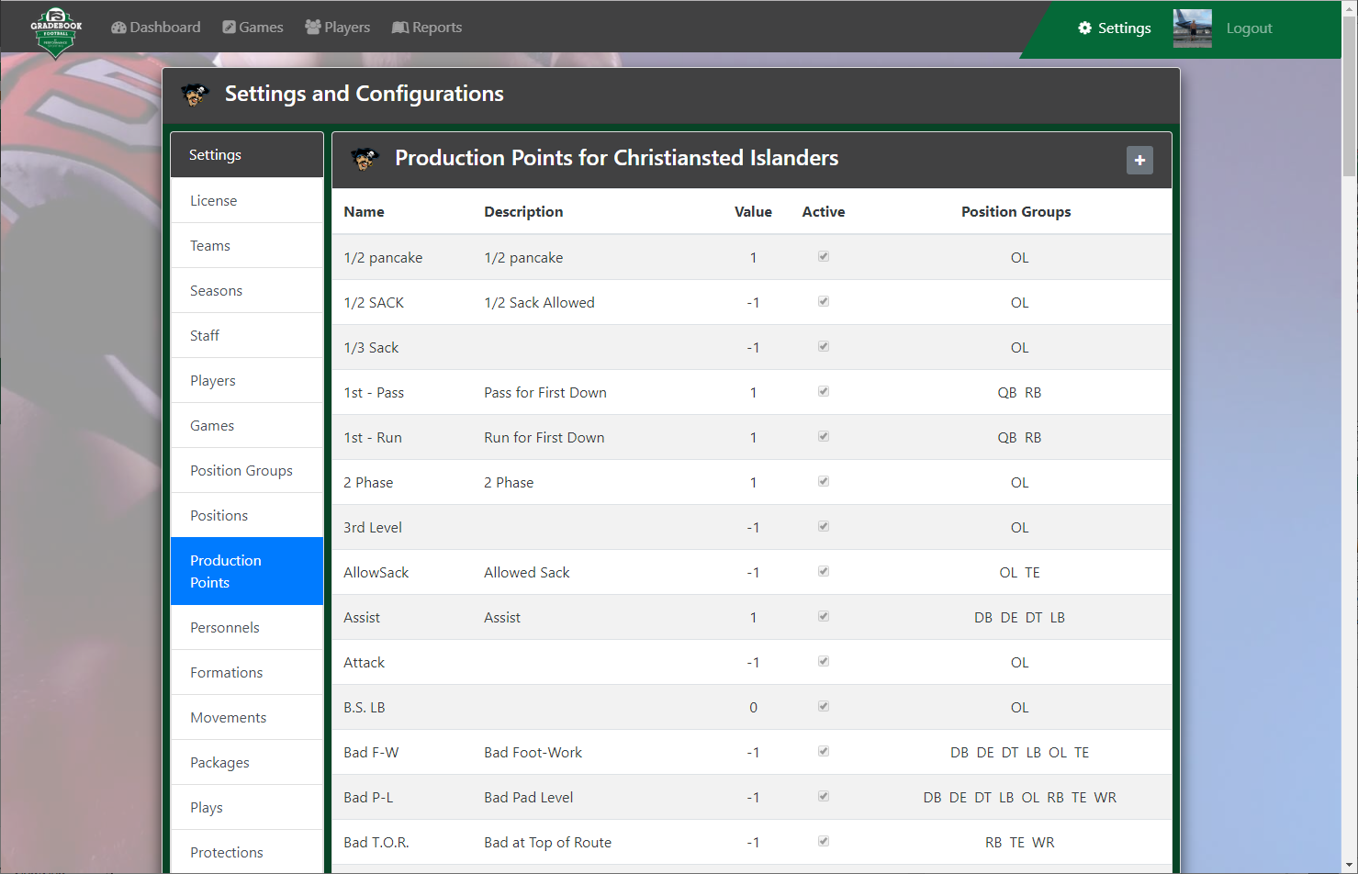Viewport: 1358px width, 874px height.
Task: Click the pirate team logo beside Production Points title
Action: pyautogui.click(x=365, y=159)
